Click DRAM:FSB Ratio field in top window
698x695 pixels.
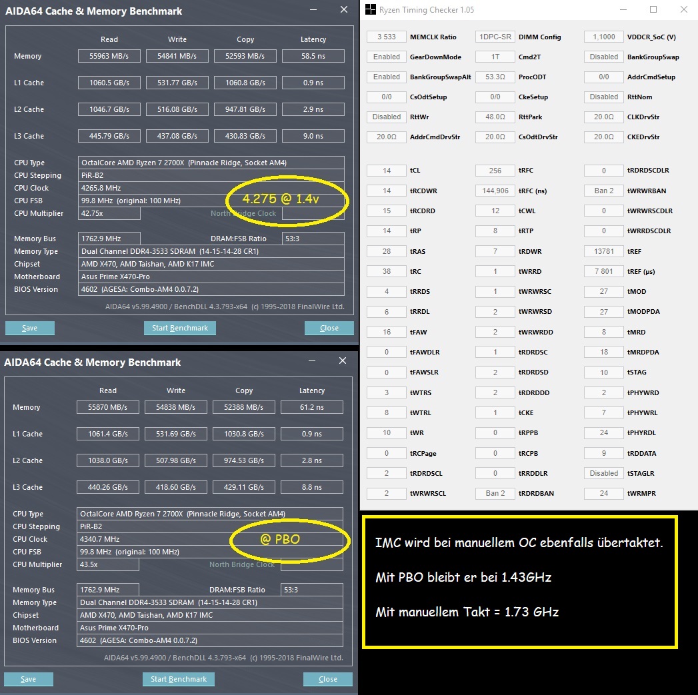[313, 239]
